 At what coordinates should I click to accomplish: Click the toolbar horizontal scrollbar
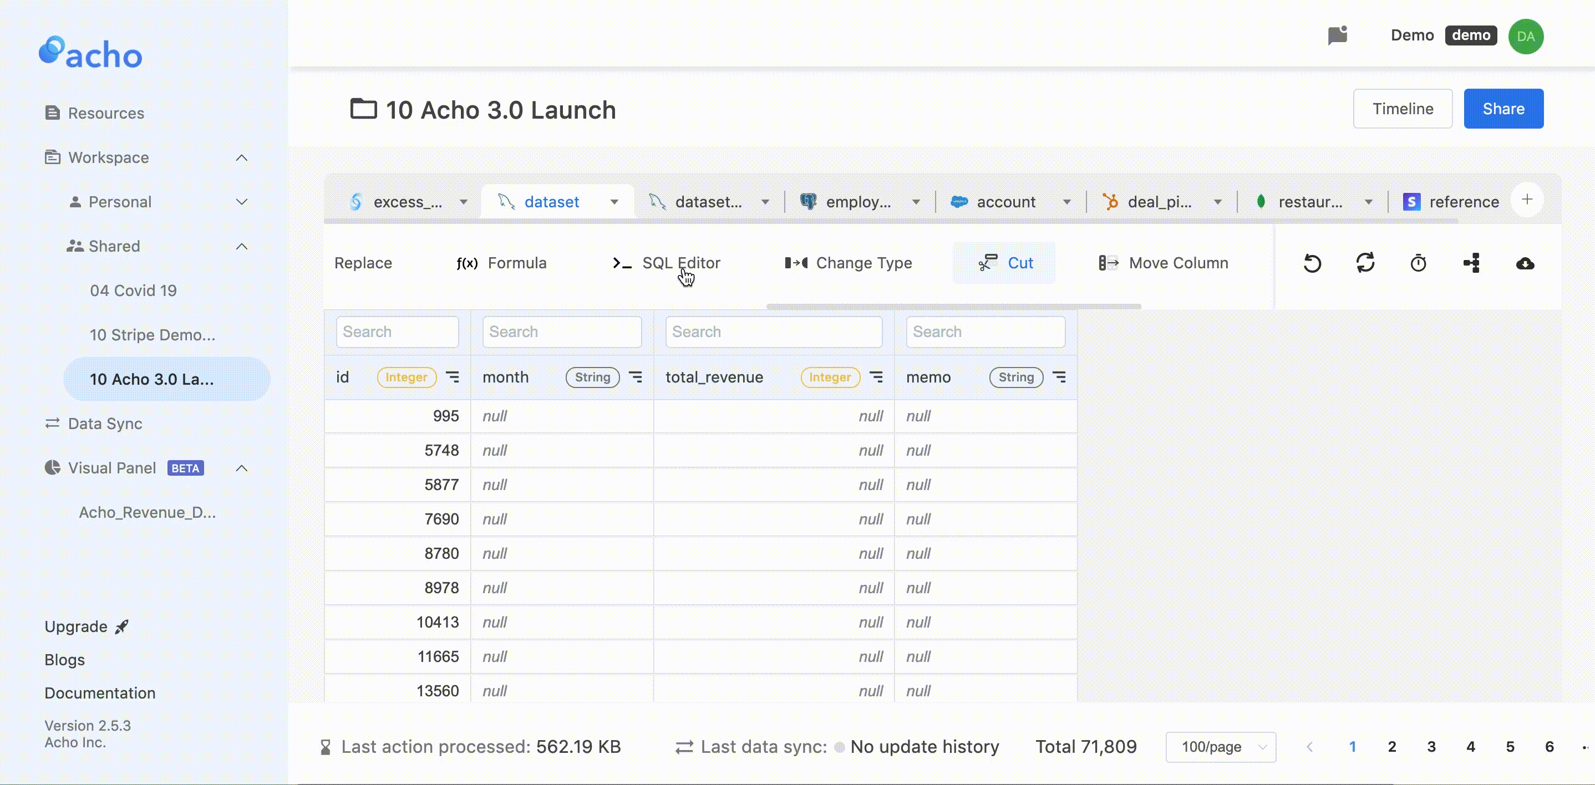tap(953, 306)
